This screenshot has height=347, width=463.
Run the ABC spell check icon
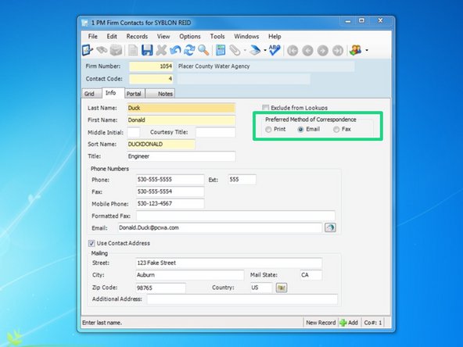[275, 50]
